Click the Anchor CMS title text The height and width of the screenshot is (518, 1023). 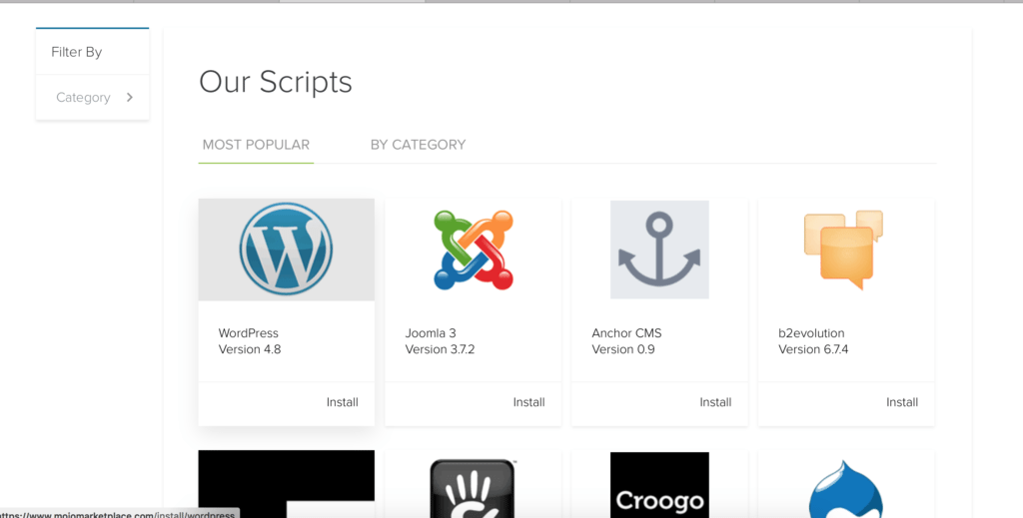coord(627,333)
